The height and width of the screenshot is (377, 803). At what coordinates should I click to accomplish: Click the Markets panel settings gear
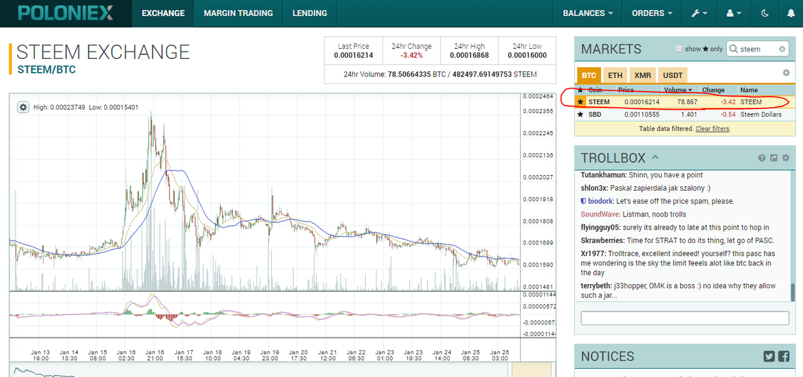pyautogui.click(x=786, y=73)
